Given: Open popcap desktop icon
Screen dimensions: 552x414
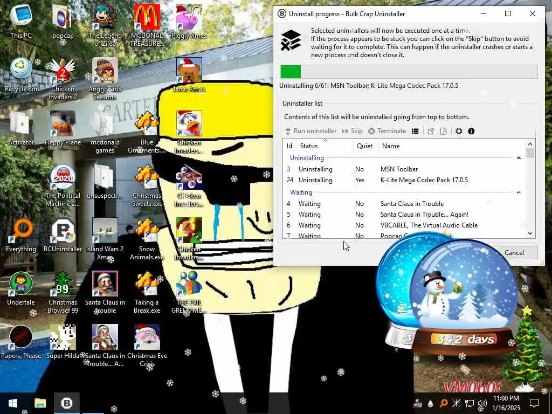Looking at the screenshot, I should [x=63, y=22].
